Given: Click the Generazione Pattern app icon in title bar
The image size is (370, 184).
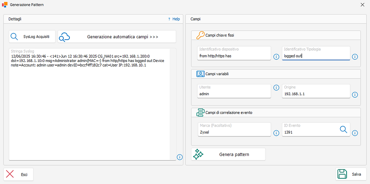Looking at the screenshot, I should [x=5, y=5].
